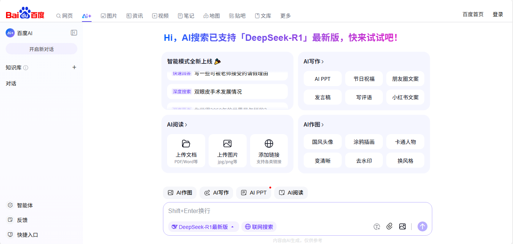Click the 去水印 option
This screenshot has width=513, height=244.
click(364, 161)
